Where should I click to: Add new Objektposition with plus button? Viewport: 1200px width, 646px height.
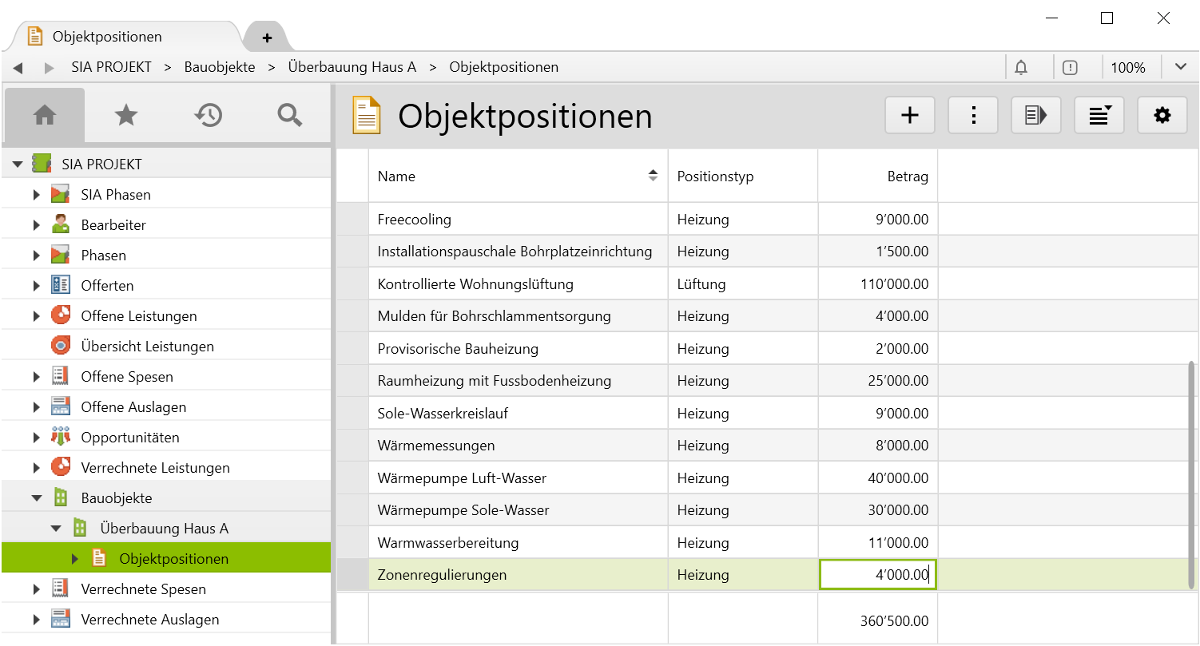point(910,116)
